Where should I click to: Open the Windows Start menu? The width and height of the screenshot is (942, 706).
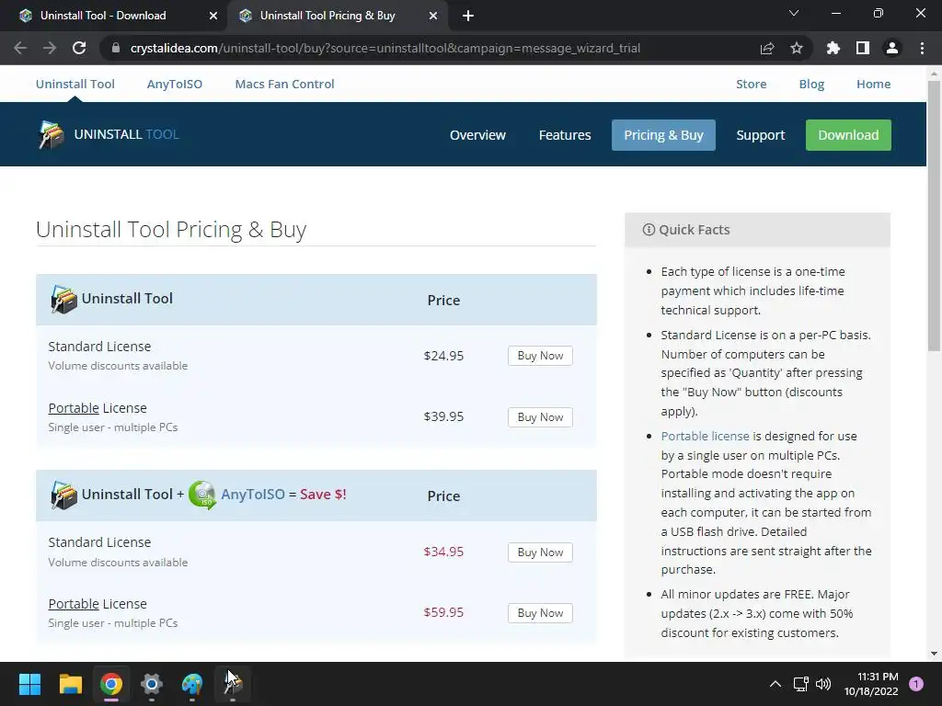[29, 684]
